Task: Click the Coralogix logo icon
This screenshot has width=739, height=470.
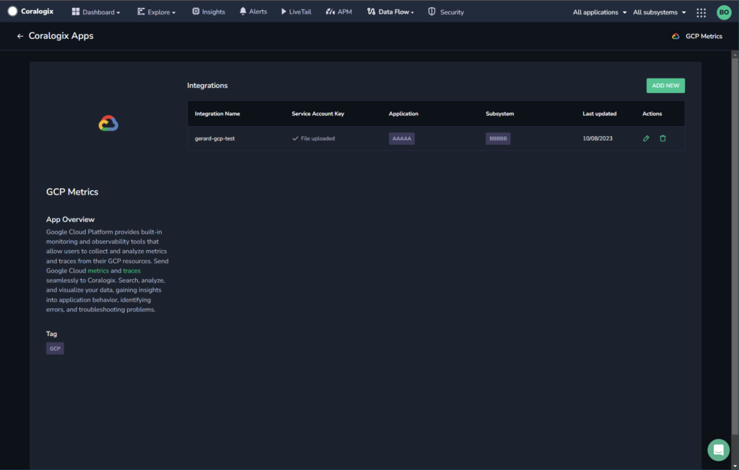Action: (13, 12)
